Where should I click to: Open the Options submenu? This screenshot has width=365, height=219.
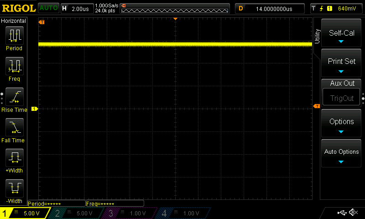pos(341,123)
